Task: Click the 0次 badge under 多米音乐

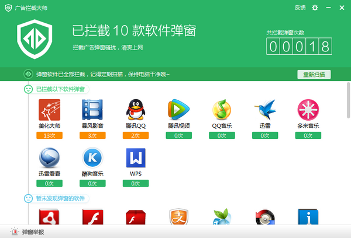Action: (x=308, y=135)
